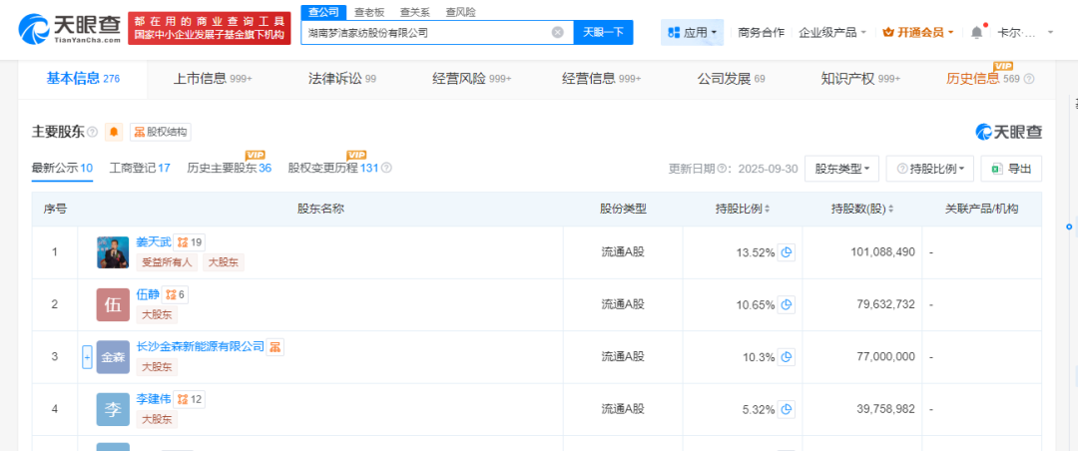
Task: Select the 查风险 search tab
Action: point(460,12)
